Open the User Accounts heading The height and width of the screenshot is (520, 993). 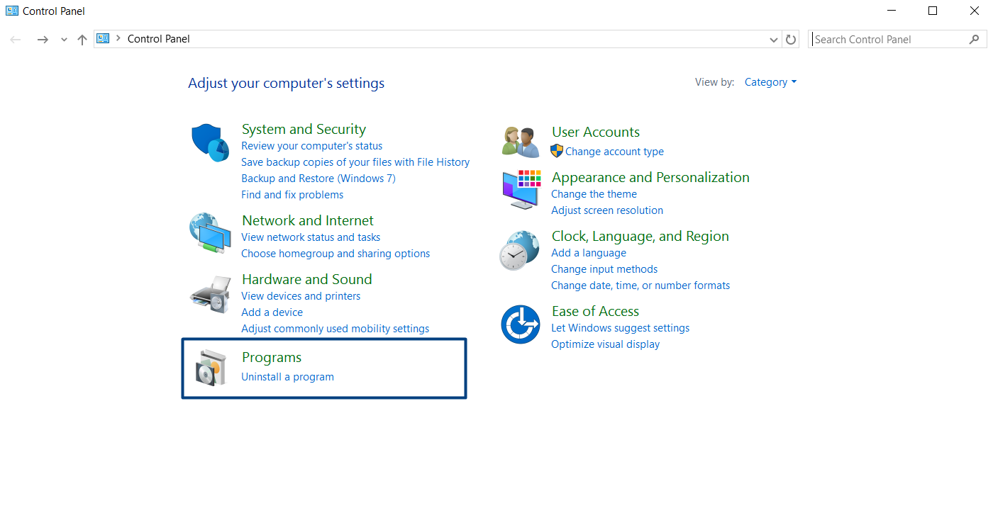click(596, 132)
